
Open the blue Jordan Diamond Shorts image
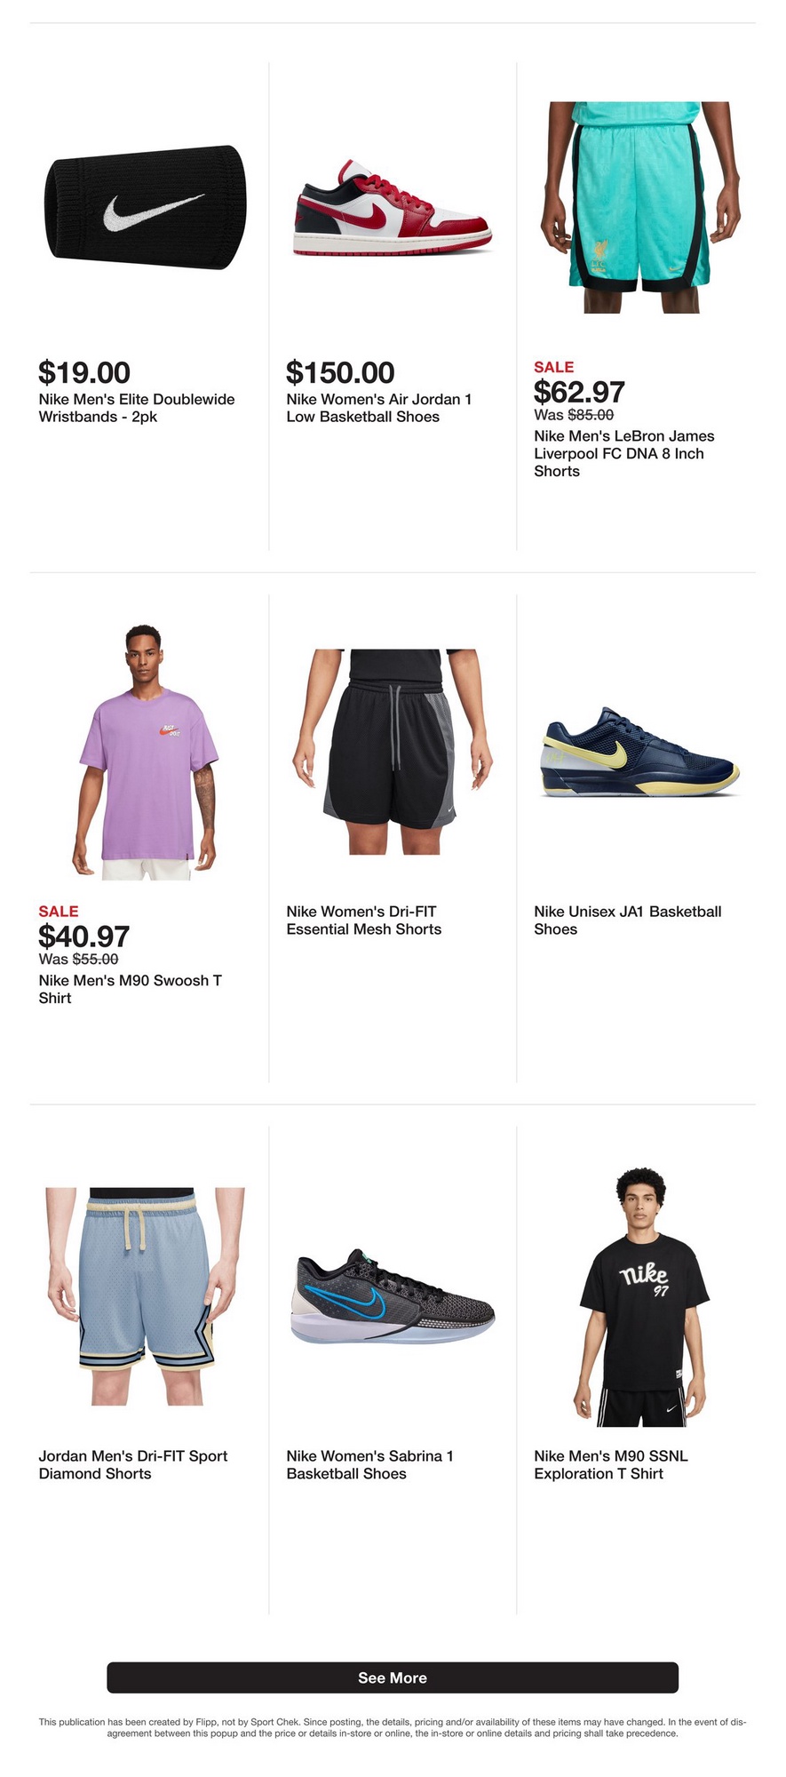(x=145, y=1296)
